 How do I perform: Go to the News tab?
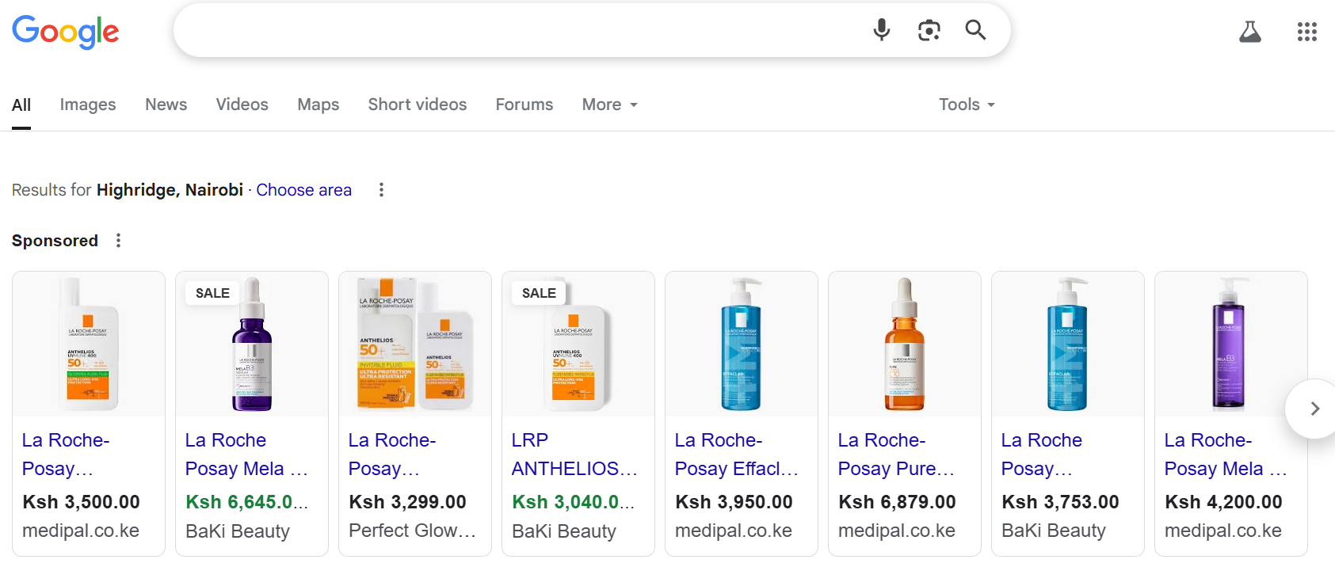[x=166, y=105]
